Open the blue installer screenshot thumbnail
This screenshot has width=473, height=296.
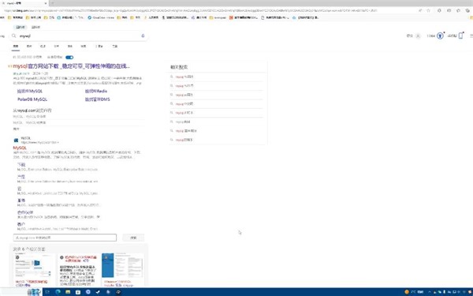pos(123,266)
